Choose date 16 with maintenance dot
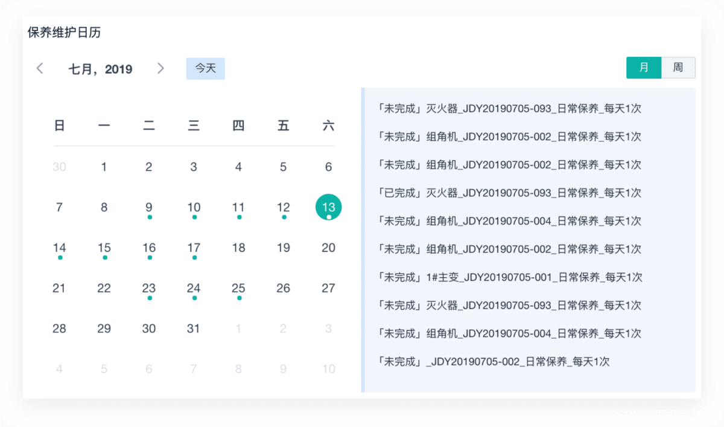The height and width of the screenshot is (427, 724). click(x=149, y=248)
